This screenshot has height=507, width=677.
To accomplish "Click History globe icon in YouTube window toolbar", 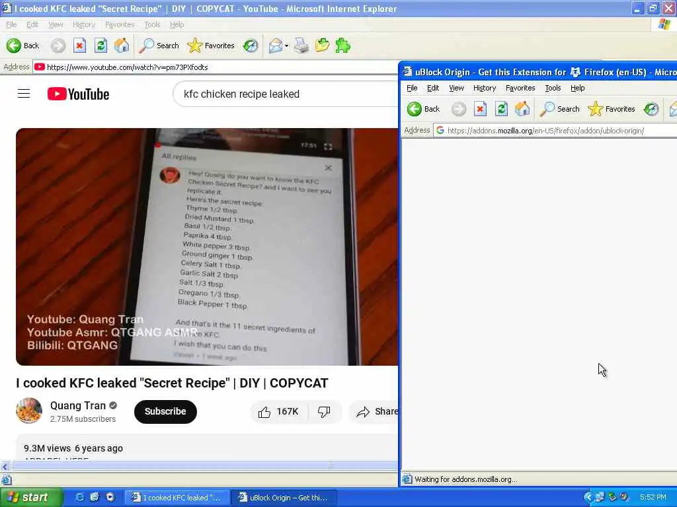I will [x=251, y=46].
